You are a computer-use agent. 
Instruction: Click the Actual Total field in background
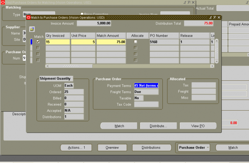pos(233,8)
